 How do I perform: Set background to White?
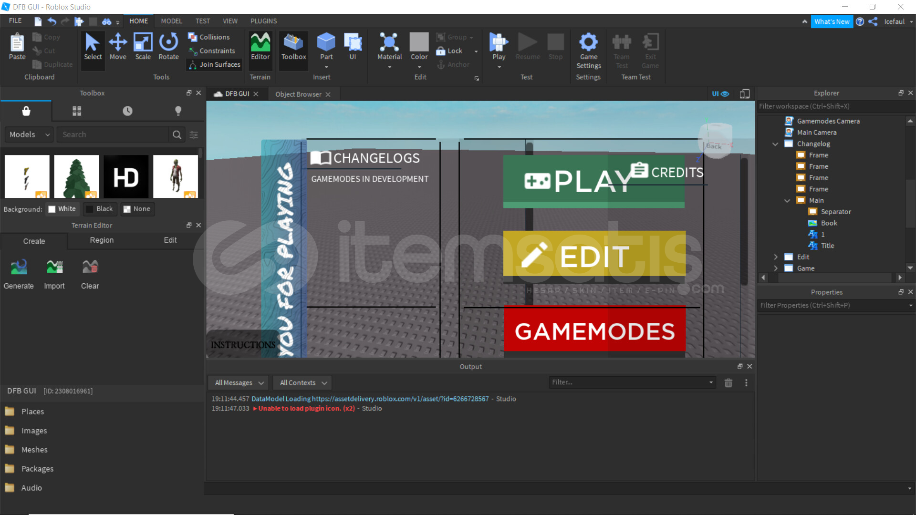pyautogui.click(x=62, y=209)
